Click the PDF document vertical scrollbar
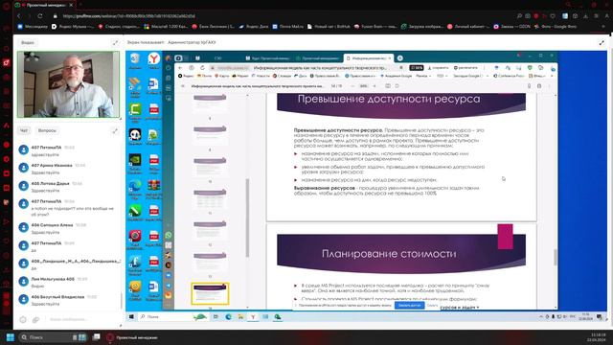This screenshot has height=345, width=613. 556,257
